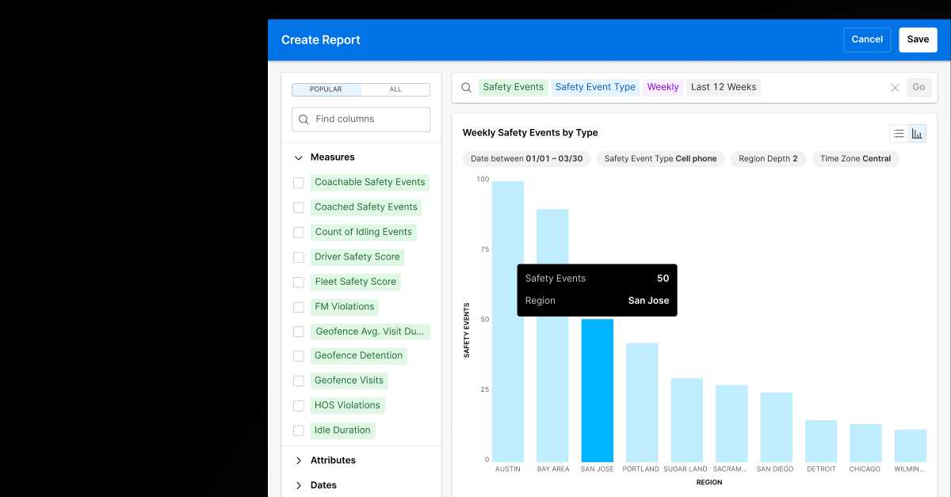Image resolution: width=951 pixels, height=497 pixels.
Task: Click the Go button to run query
Action: click(x=919, y=87)
